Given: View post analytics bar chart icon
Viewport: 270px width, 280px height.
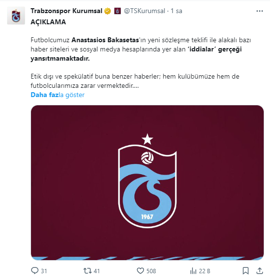Looking at the screenshot, I should coord(193,271).
